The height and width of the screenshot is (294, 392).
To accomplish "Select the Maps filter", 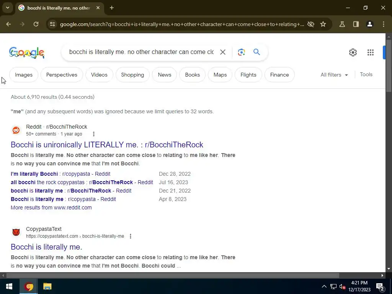I will click(220, 75).
